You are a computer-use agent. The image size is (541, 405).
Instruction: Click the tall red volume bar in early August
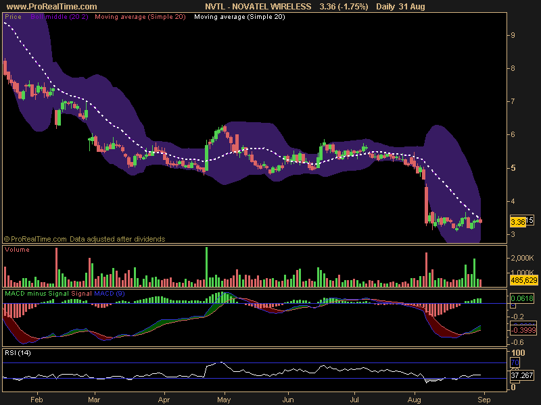[427, 269]
